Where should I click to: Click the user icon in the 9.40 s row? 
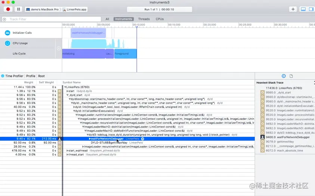point(59,139)
